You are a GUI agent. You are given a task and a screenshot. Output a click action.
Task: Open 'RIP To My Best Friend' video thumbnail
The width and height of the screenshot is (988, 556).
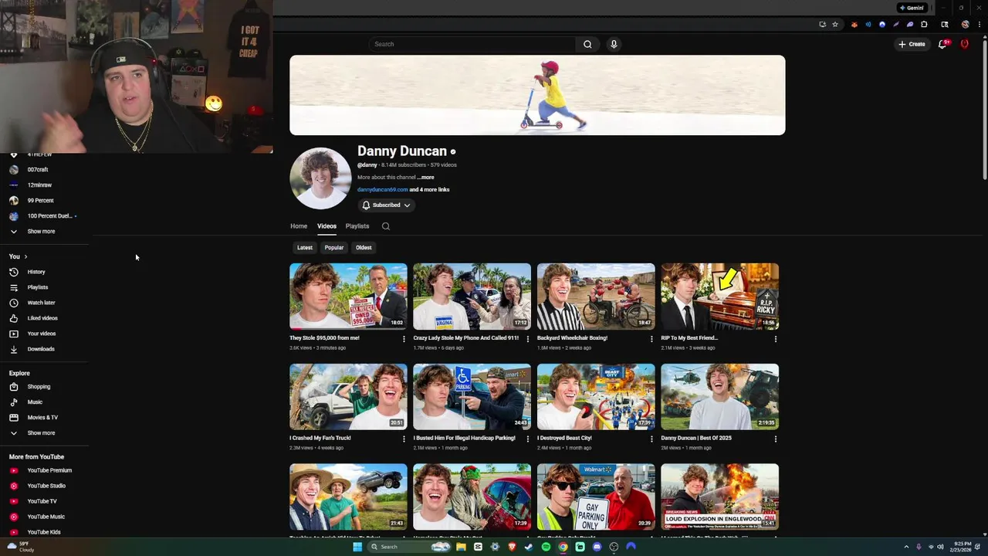(719, 297)
